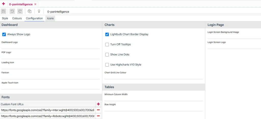Check Use Highcharts V10 Style
Screen dimensions: 261x119
107,65
